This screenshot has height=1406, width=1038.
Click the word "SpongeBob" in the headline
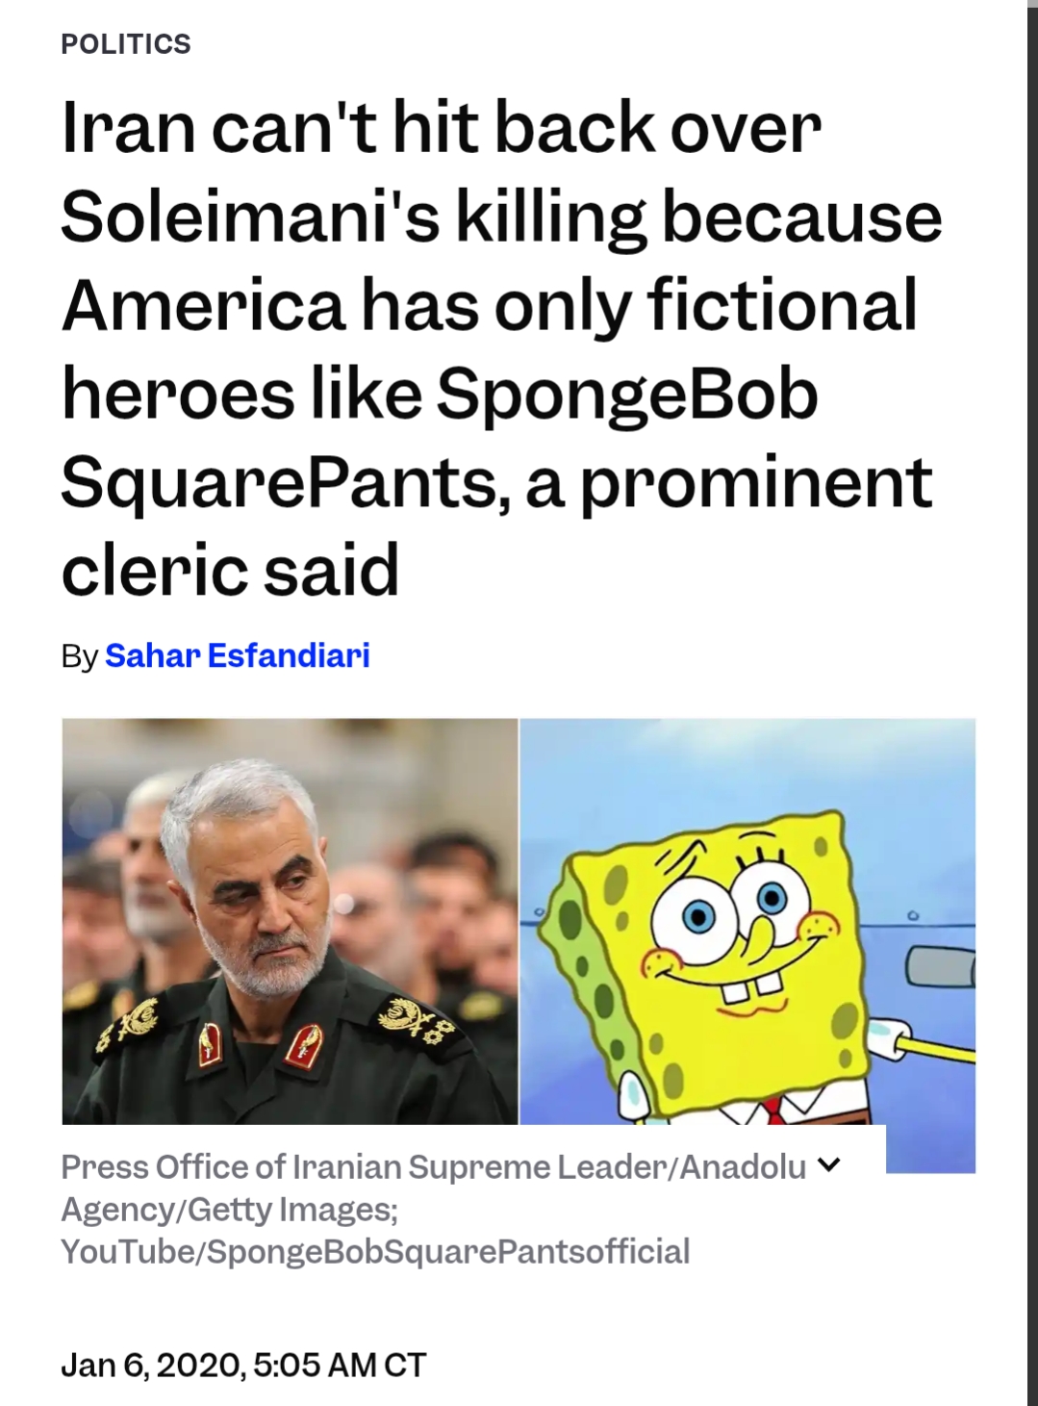coord(627,394)
